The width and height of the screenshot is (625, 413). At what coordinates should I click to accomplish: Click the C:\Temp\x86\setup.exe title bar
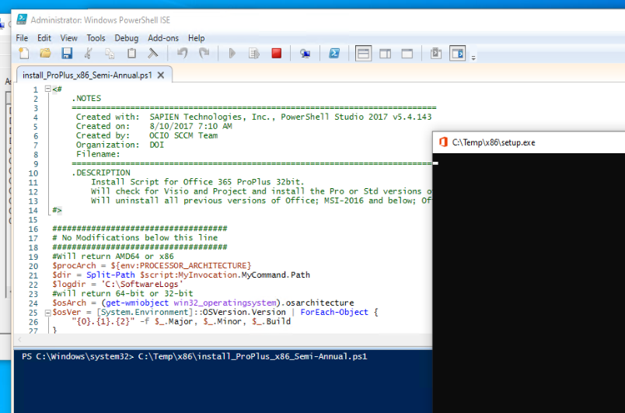[x=529, y=142]
